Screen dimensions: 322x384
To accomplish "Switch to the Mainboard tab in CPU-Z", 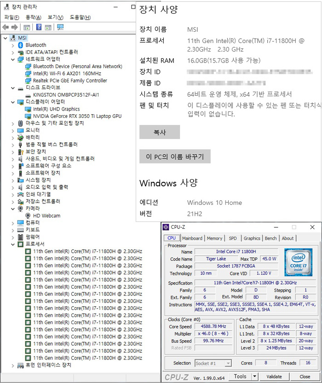I will pos(192,238).
